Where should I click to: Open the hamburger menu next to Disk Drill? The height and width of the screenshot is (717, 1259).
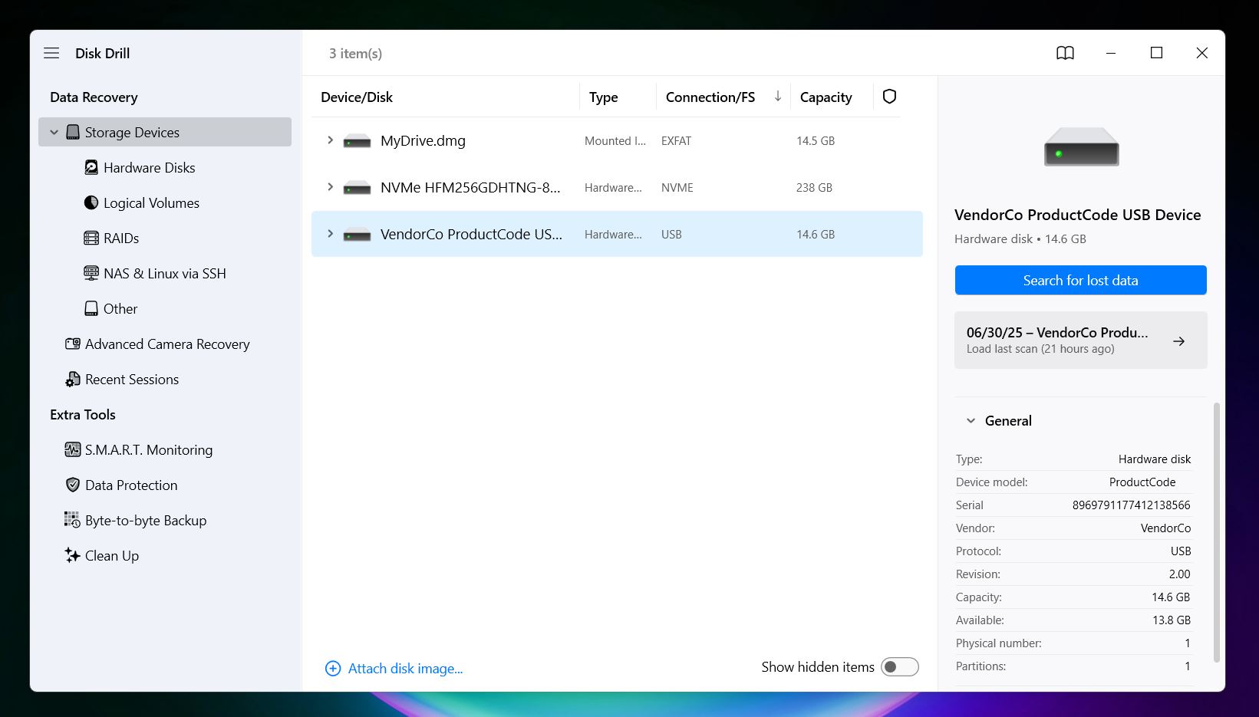click(x=51, y=53)
